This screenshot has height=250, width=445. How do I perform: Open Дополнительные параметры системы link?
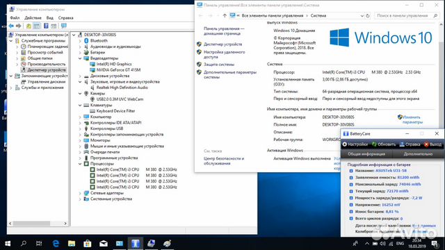tap(230, 74)
